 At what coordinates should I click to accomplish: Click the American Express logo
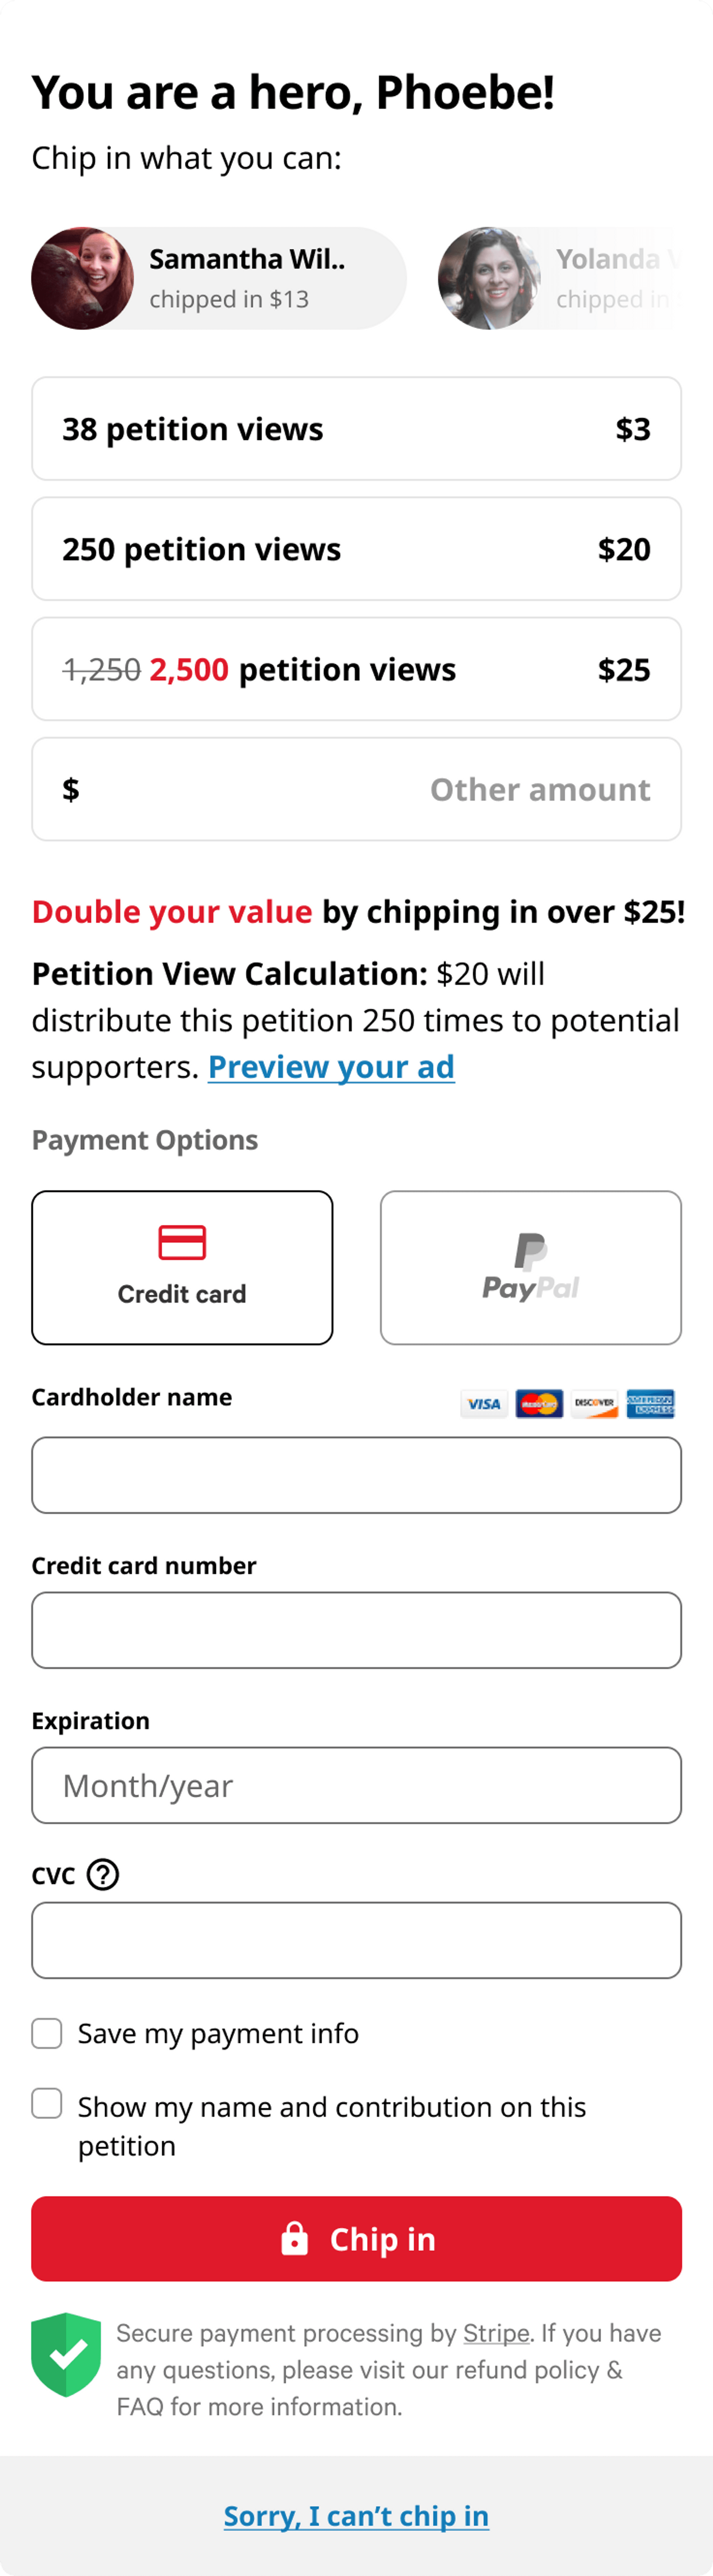point(650,1404)
